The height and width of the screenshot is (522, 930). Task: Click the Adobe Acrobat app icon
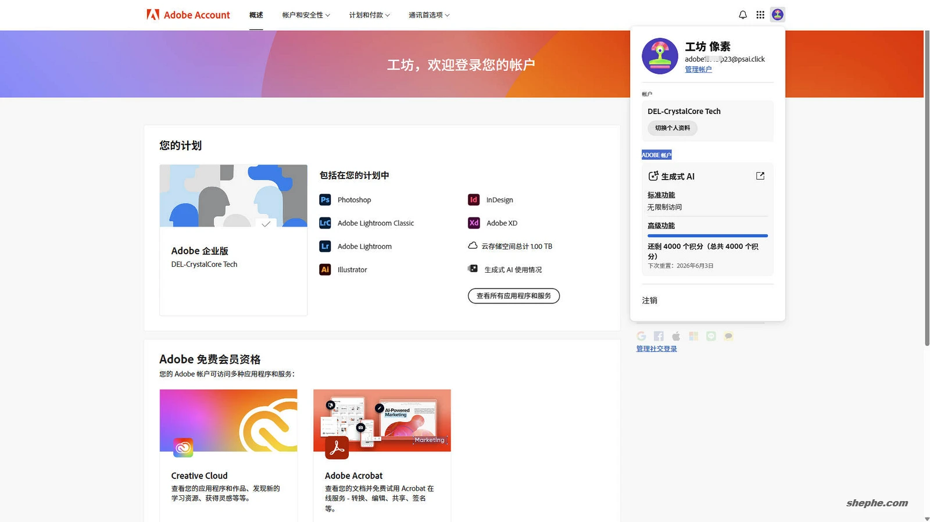tap(337, 448)
